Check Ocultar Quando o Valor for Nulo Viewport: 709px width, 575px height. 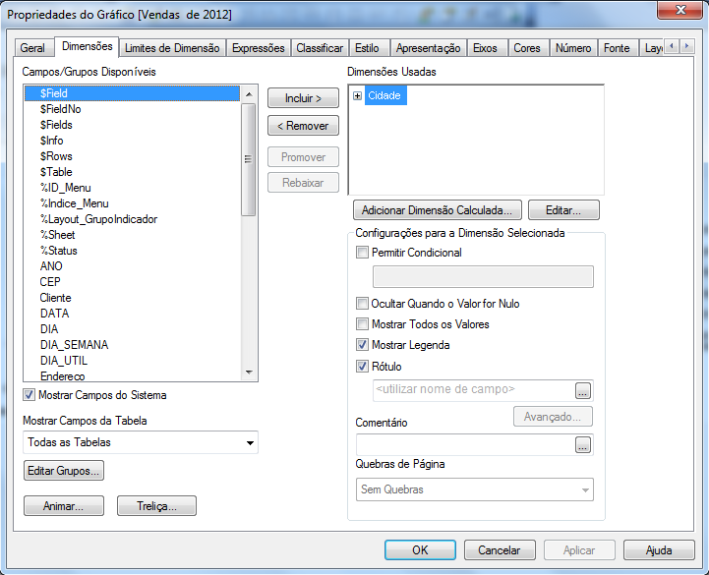[362, 304]
